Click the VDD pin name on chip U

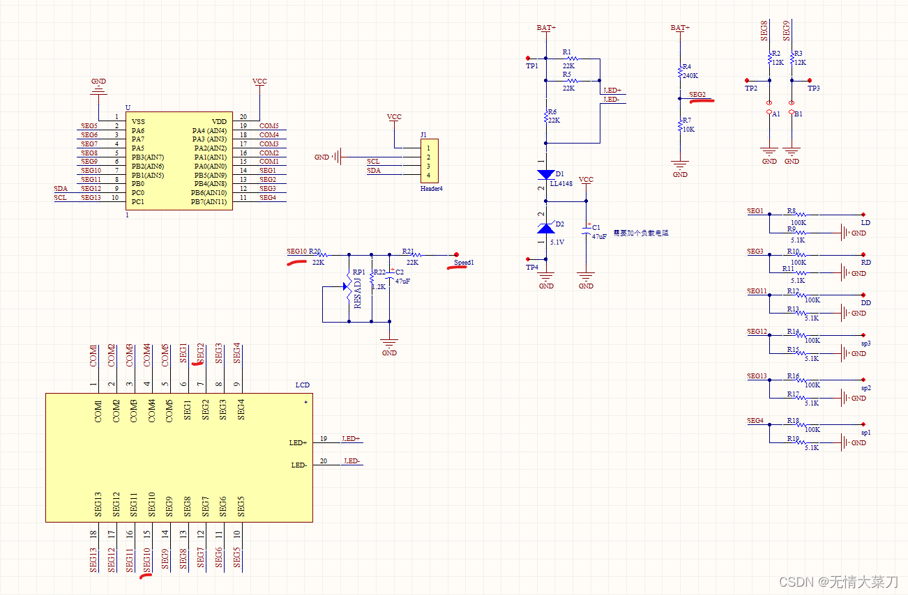point(220,121)
